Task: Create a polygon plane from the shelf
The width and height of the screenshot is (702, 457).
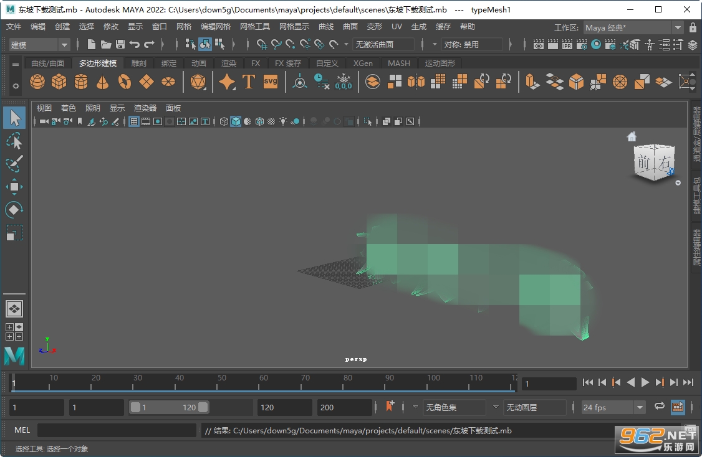Action: (147, 82)
